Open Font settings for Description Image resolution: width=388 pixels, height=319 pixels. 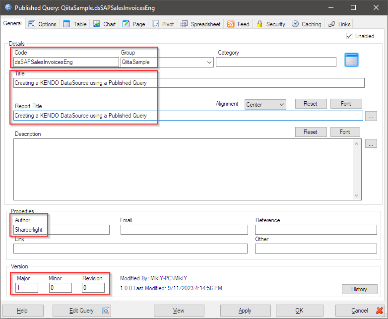coord(345,132)
